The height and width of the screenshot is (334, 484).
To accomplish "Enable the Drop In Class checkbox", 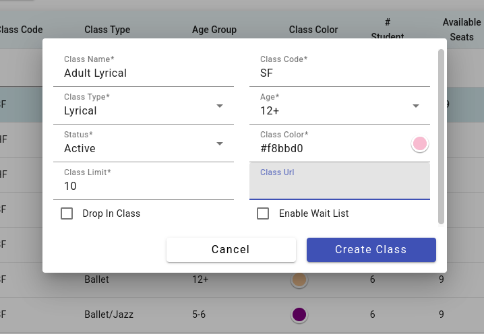I will pos(67,213).
